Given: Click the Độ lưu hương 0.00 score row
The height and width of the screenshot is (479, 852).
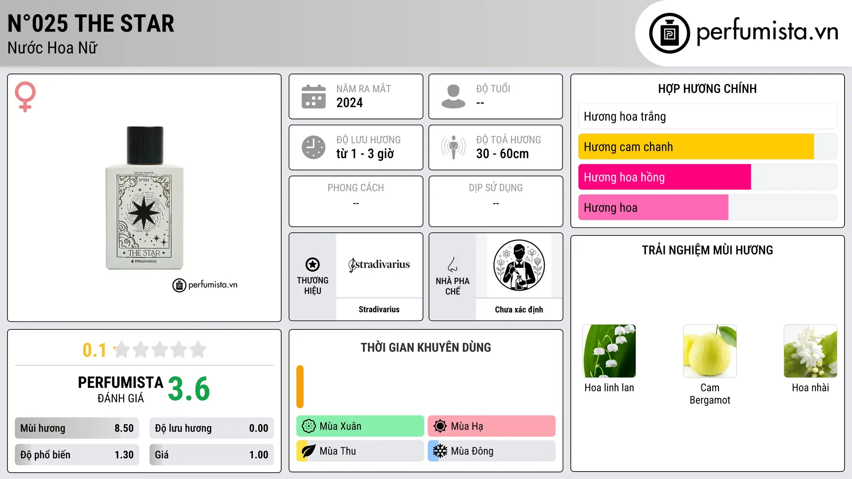Looking at the screenshot, I should click(x=212, y=428).
